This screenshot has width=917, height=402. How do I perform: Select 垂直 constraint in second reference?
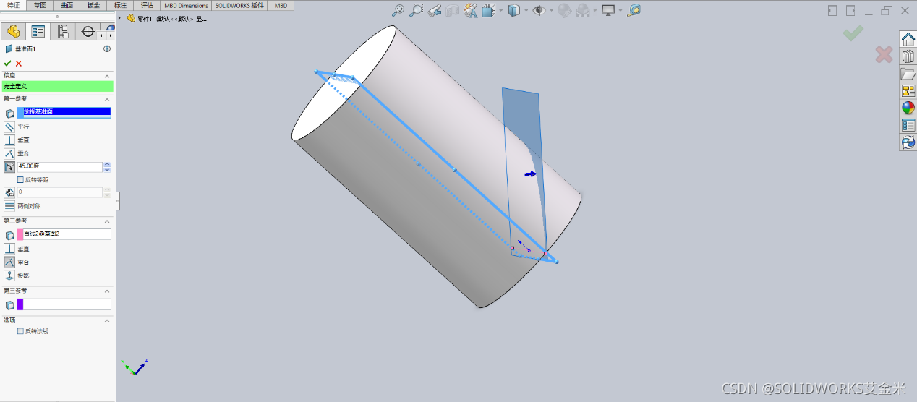pyautogui.click(x=9, y=248)
